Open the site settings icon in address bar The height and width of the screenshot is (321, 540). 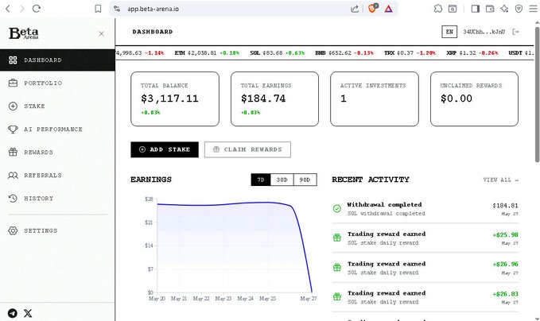click(117, 9)
